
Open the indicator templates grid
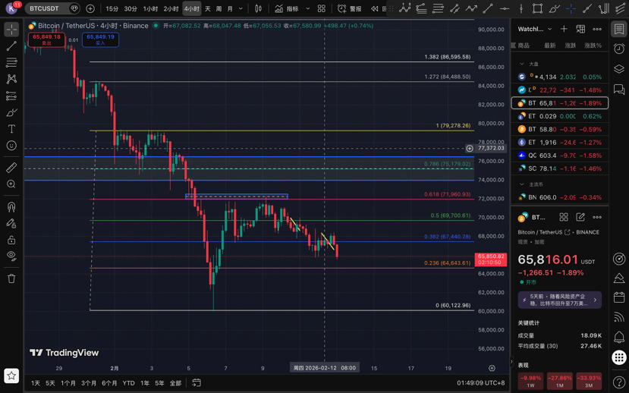pyautogui.click(x=321, y=8)
